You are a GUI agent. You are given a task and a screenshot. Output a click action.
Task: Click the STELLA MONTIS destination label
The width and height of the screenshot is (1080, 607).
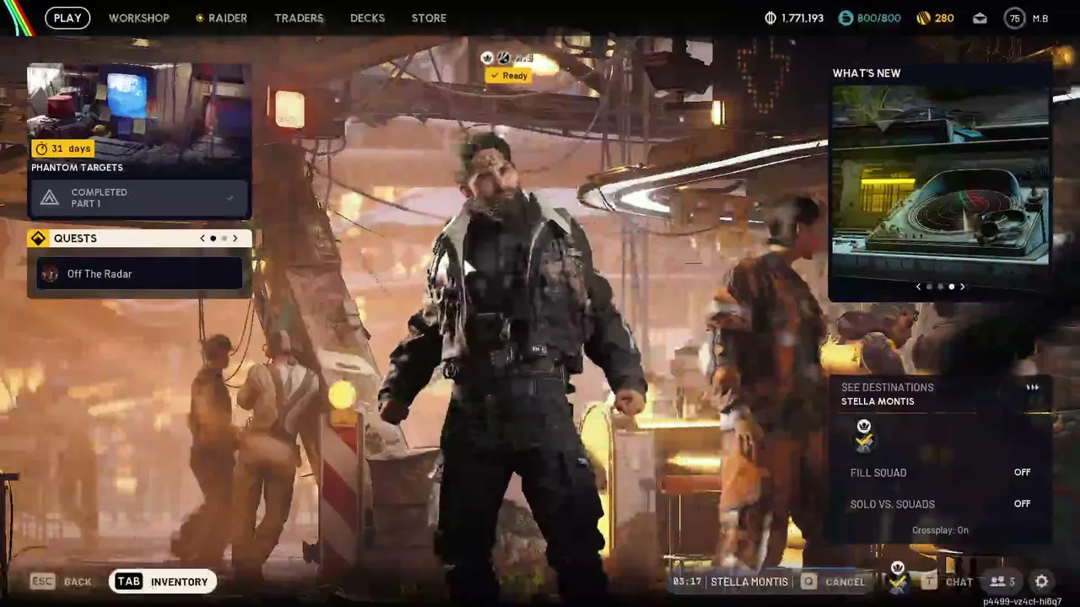[x=877, y=402]
